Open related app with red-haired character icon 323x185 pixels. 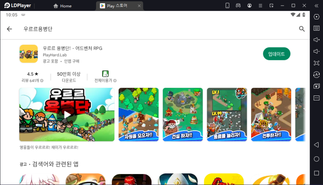click(132, 179)
